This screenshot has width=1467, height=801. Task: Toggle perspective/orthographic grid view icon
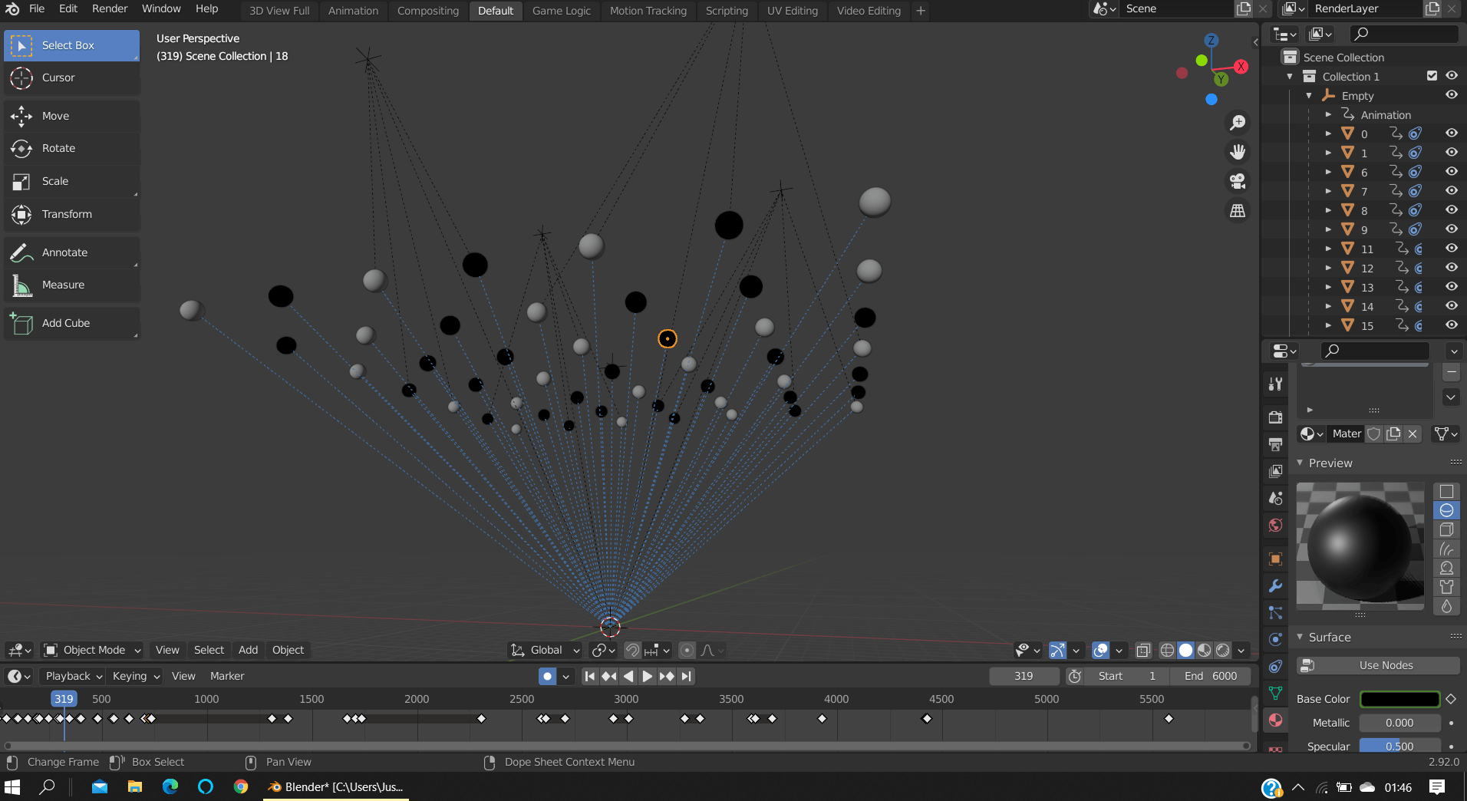click(x=1237, y=211)
